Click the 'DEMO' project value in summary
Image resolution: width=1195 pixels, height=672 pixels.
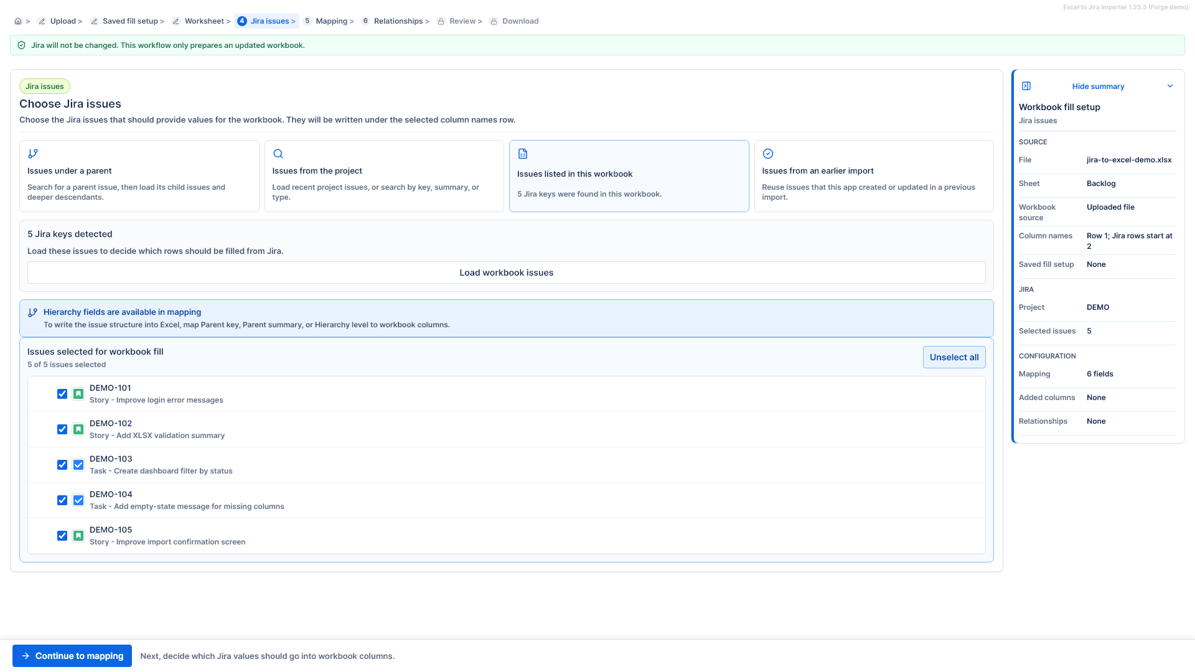click(1098, 307)
